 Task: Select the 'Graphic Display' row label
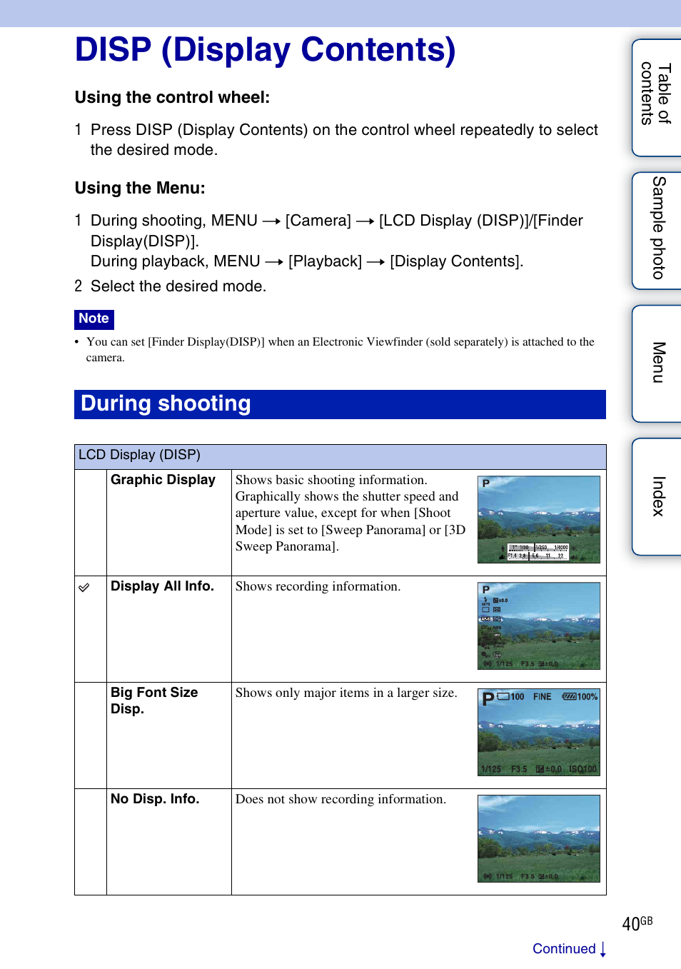click(163, 480)
